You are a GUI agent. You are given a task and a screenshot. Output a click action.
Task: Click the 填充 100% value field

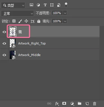coord(57,21)
